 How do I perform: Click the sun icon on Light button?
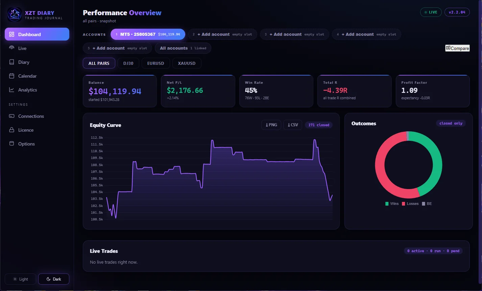point(15,279)
